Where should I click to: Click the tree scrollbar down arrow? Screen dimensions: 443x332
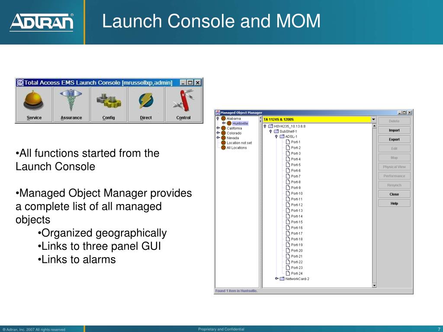tap(374, 285)
